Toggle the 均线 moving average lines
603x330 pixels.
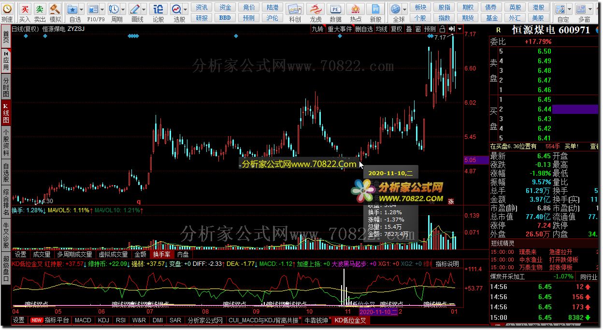tap(382, 29)
